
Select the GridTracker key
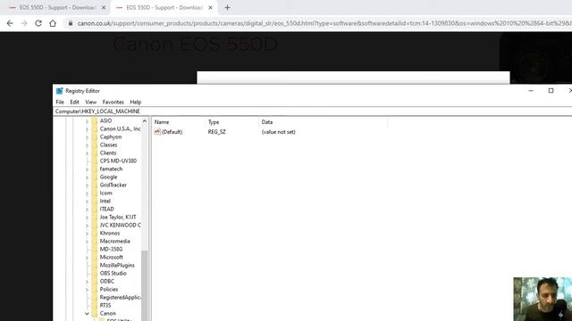tap(114, 185)
